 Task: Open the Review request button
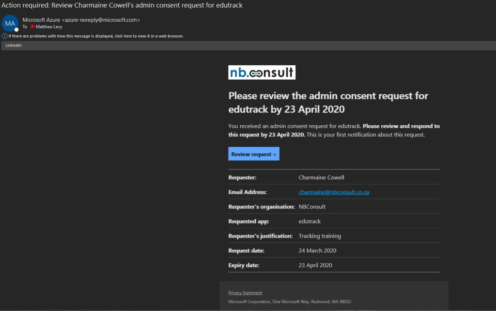(254, 154)
